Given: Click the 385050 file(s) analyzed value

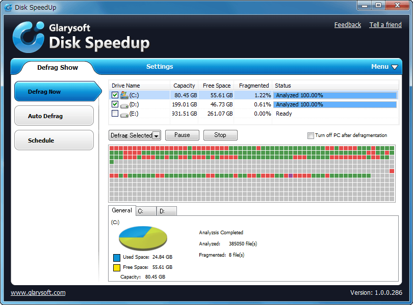Looking at the screenshot, I should coord(243,244).
